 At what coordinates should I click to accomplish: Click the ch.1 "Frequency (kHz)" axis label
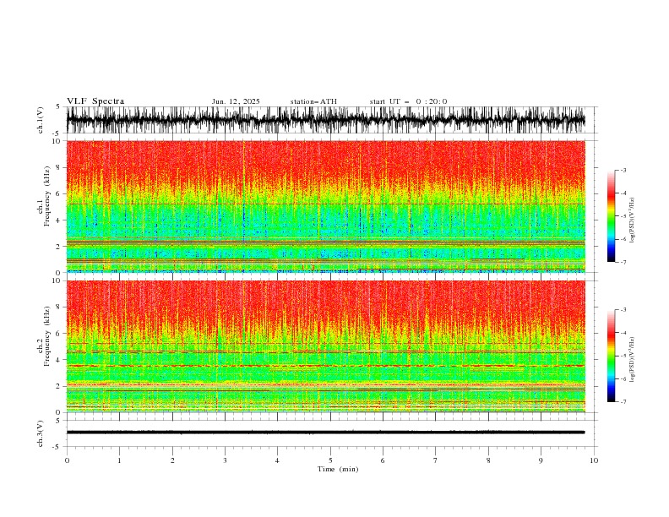pyautogui.click(x=47, y=196)
